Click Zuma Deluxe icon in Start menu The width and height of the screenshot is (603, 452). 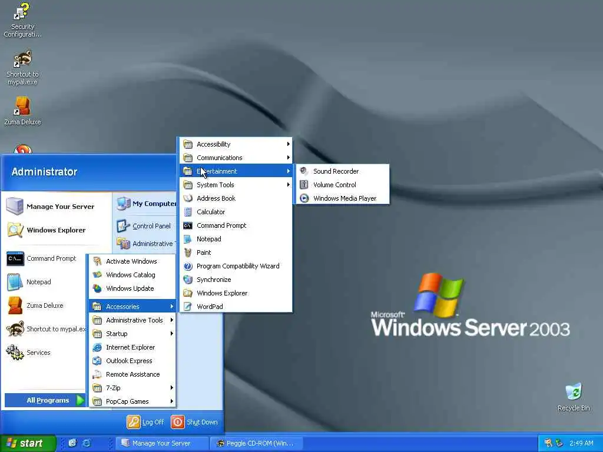click(15, 305)
